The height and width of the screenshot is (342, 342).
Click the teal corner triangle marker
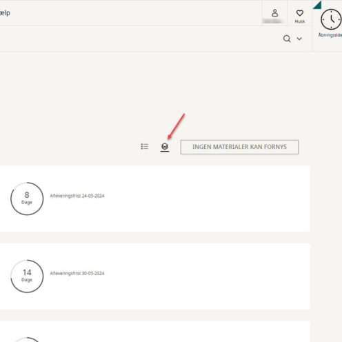(318, 5)
